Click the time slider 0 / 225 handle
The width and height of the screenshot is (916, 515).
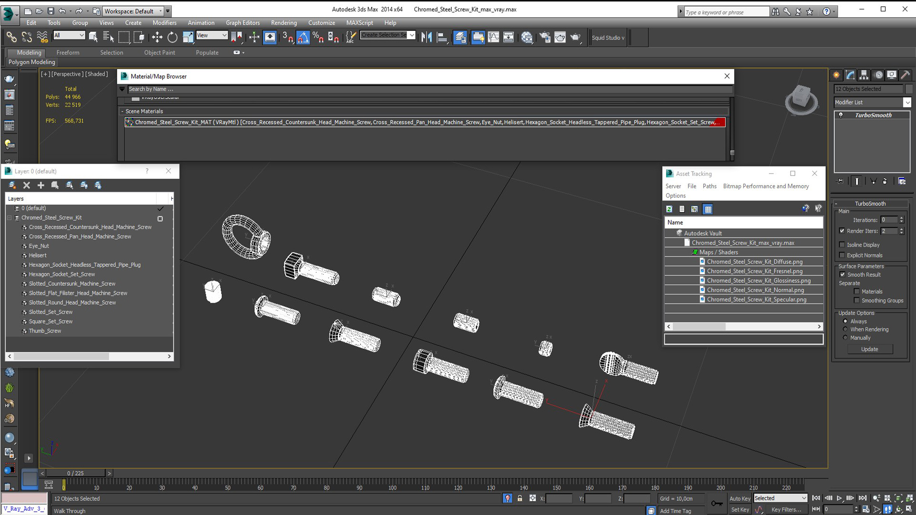[75, 473]
